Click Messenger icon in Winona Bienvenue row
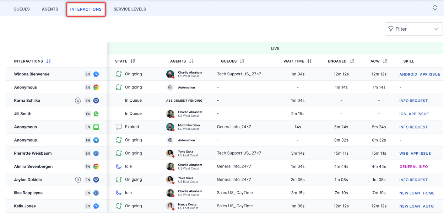This screenshot has width=444, height=213. [x=96, y=74]
